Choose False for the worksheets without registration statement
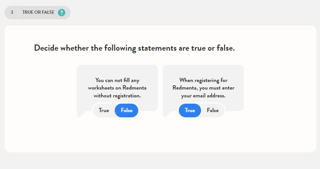This screenshot has height=169, width=320. point(127,110)
